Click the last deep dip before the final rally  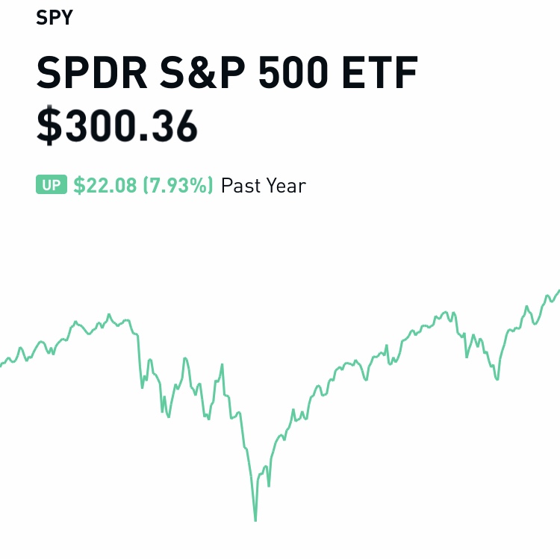tap(497, 379)
